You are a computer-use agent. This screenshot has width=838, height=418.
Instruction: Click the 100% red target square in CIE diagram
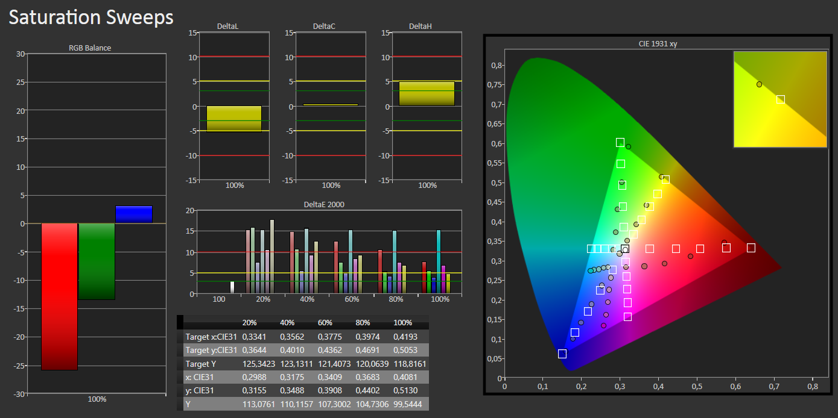[x=751, y=248]
